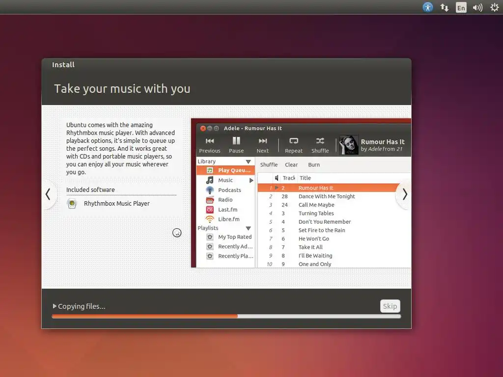Click Burn in the queue toolbar

click(x=314, y=165)
